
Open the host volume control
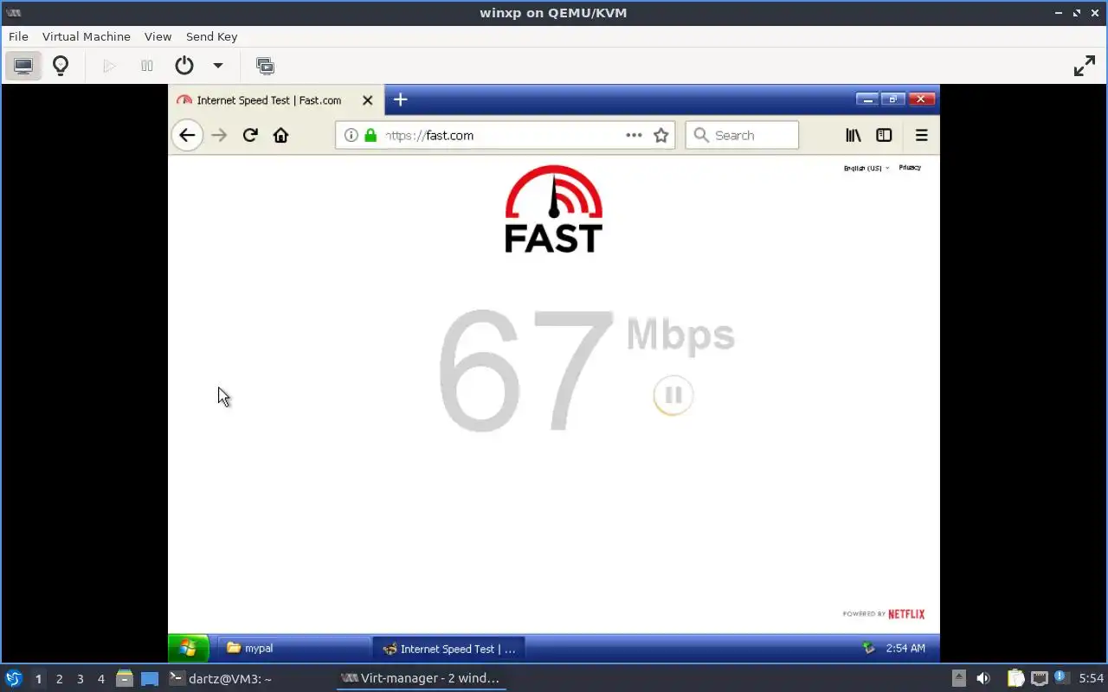pyautogui.click(x=982, y=678)
